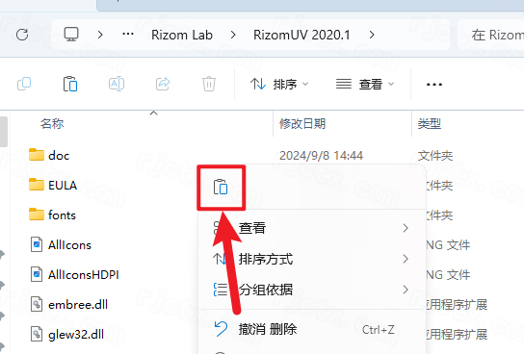Select the EULA folder
Viewport: 524px width, 354px height.
pyautogui.click(x=63, y=185)
